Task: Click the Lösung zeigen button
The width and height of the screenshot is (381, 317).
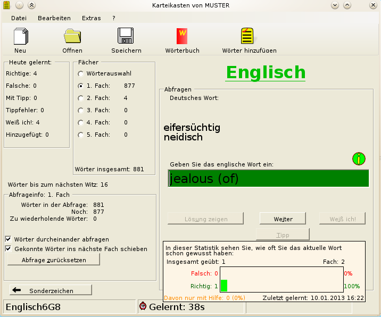Action: [x=205, y=219]
